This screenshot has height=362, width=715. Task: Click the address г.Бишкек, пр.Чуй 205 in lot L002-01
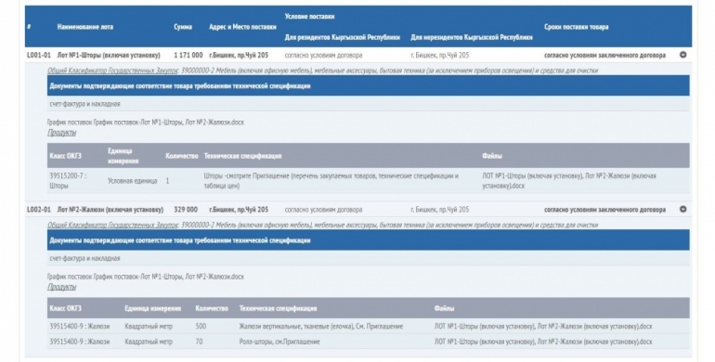[x=239, y=210]
